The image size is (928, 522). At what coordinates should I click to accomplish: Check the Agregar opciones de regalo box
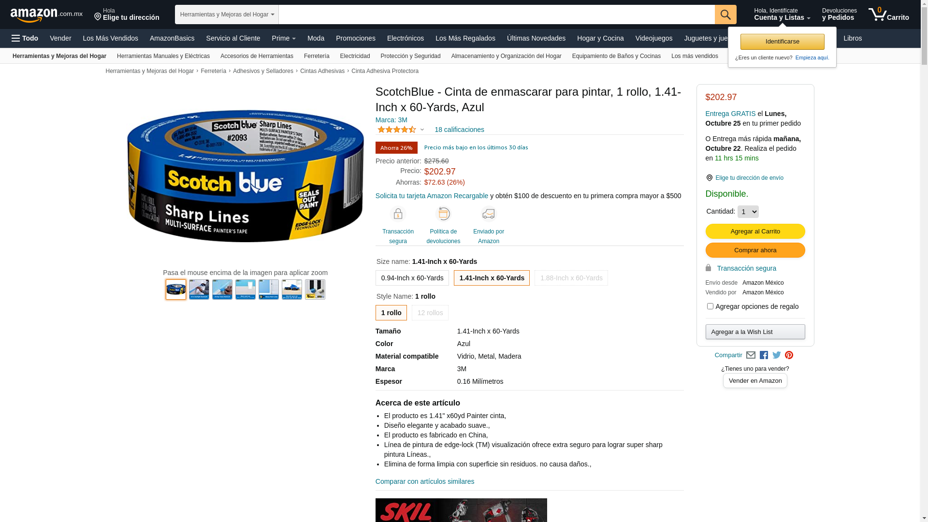pos(710,306)
